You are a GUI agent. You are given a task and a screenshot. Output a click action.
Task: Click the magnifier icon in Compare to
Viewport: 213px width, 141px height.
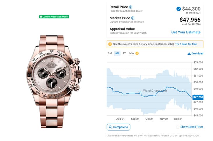point(110,127)
